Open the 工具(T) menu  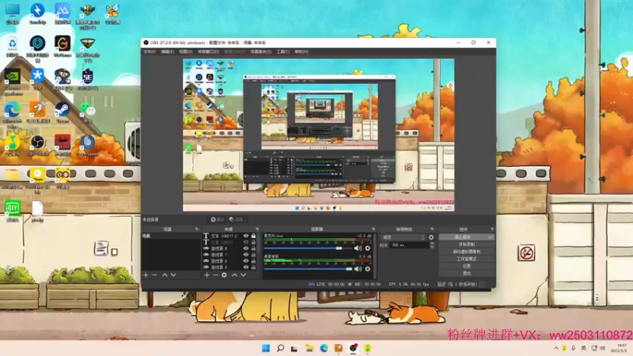(x=282, y=51)
